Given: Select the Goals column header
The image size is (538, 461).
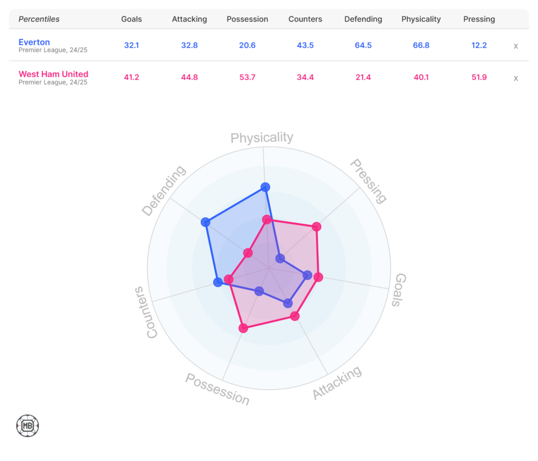Looking at the screenshot, I should coord(131,19).
